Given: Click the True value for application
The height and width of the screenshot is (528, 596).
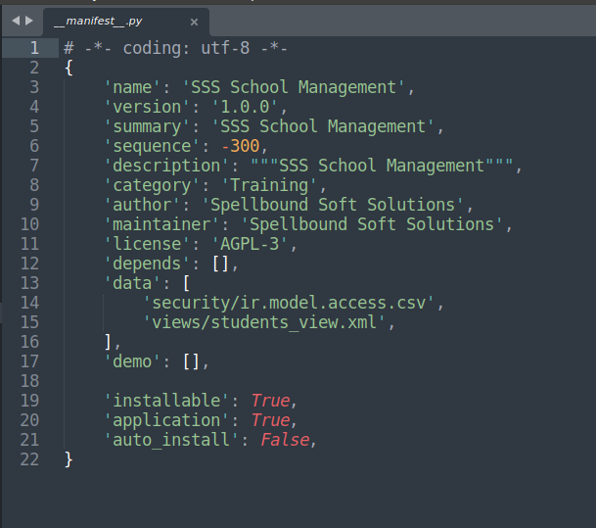Looking at the screenshot, I should (270, 420).
